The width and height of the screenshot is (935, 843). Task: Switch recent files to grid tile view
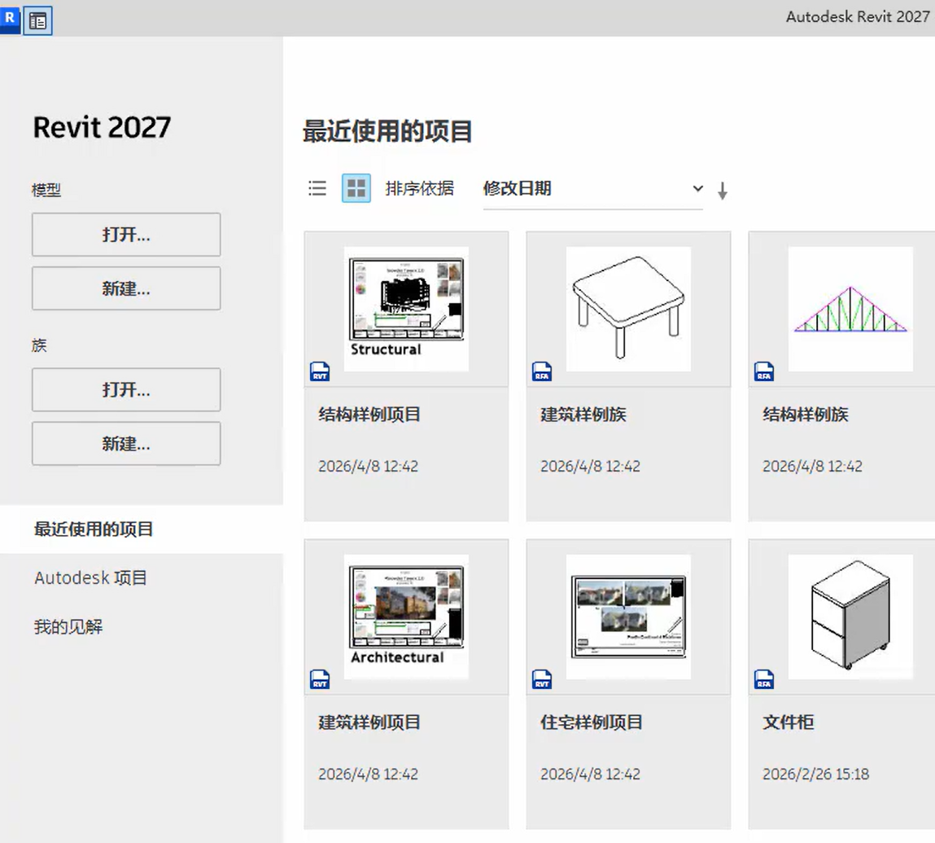(356, 189)
